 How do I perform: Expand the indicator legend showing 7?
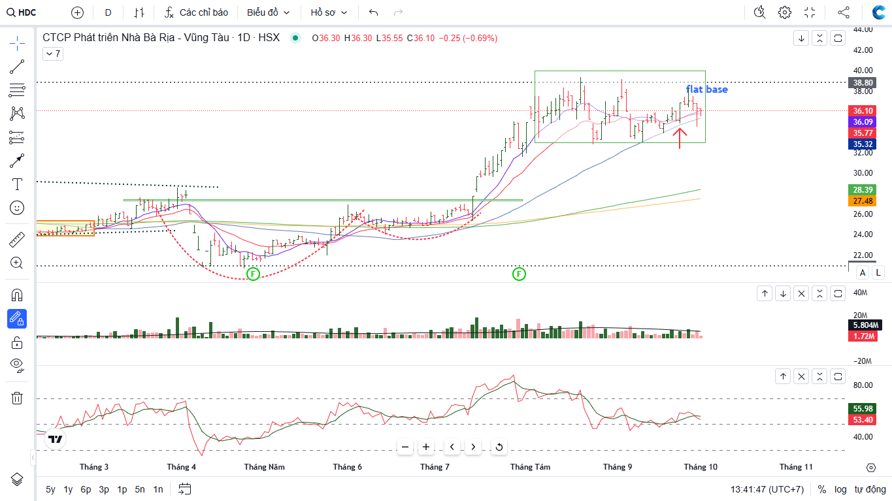(x=52, y=54)
